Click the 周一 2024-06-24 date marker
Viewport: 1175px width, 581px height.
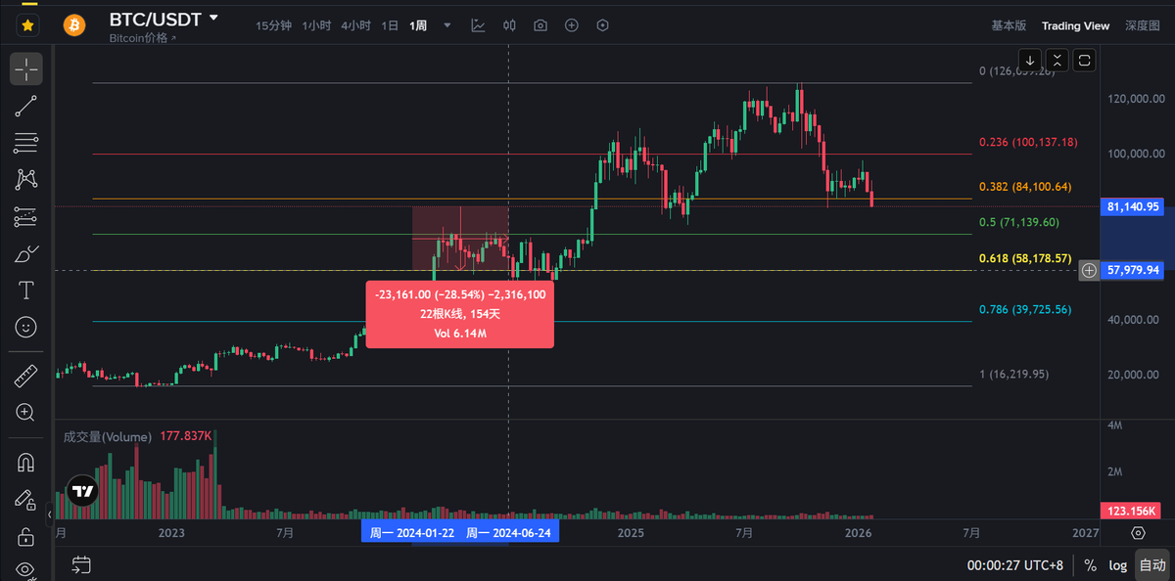[507, 532]
